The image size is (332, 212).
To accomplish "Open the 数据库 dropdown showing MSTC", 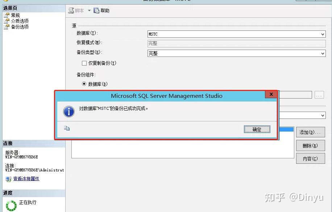I will tap(323, 34).
